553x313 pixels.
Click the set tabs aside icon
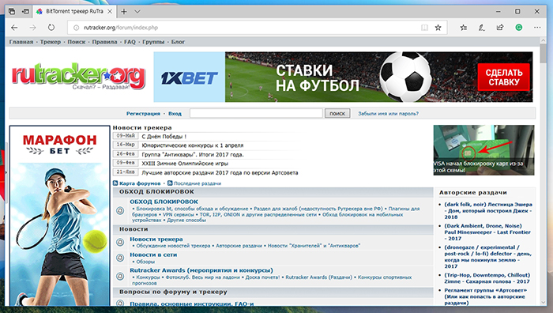25,12
